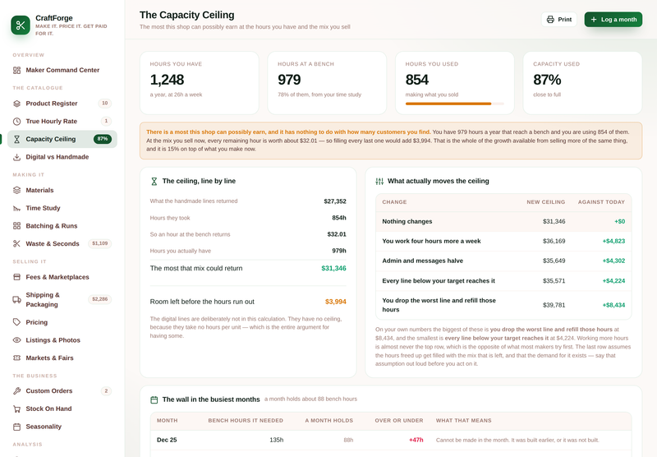The width and height of the screenshot is (657, 457).
Task: Open Digital vs Handmade
Action: point(62,157)
